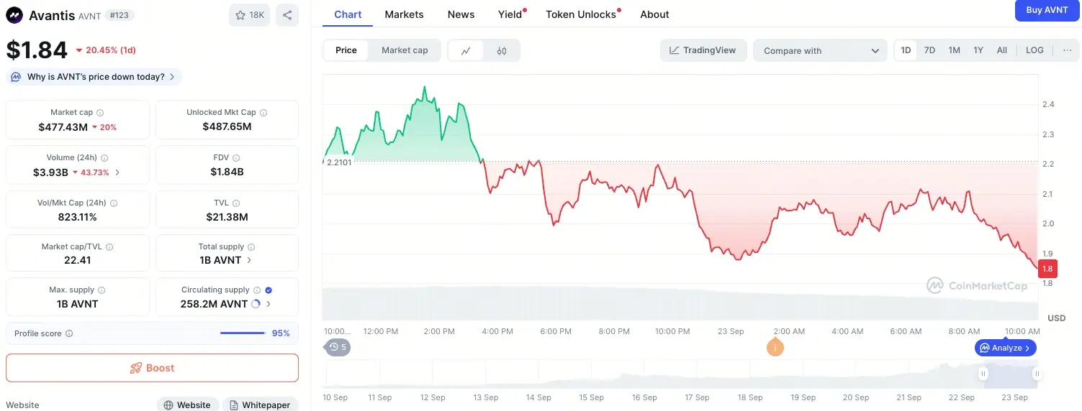This screenshot has width=1082, height=411.
Task: Click Profile score info icon
Action: point(68,333)
